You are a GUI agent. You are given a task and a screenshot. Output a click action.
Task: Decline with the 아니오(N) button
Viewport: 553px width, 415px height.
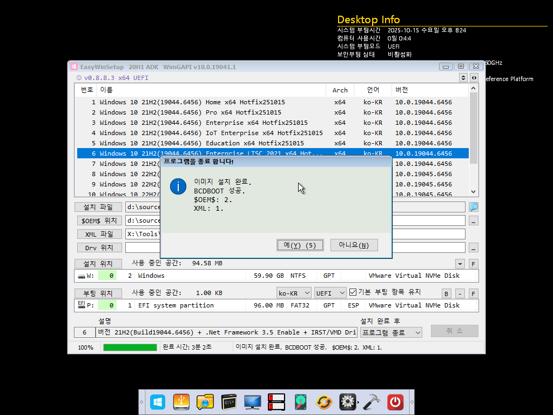tap(354, 245)
